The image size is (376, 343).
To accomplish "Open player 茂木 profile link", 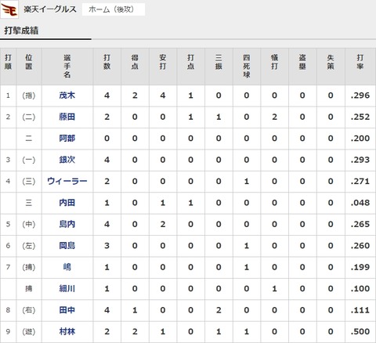I will (x=67, y=96).
